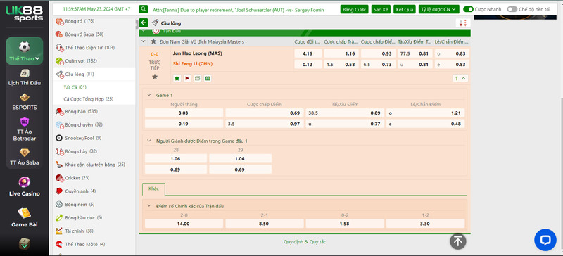Open the scoreboard icon next to play
563x256 pixels.
pyautogui.click(x=197, y=78)
